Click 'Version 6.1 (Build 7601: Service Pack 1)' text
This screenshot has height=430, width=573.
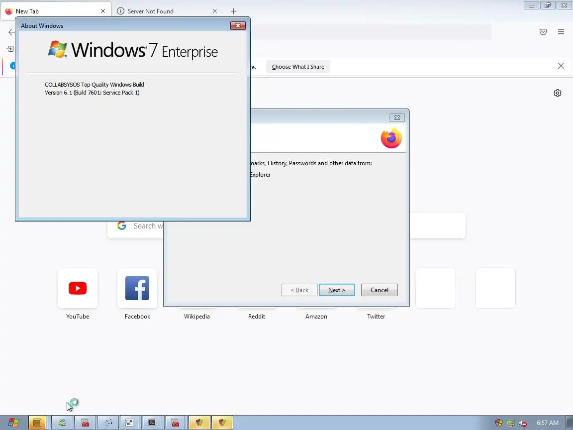92,93
